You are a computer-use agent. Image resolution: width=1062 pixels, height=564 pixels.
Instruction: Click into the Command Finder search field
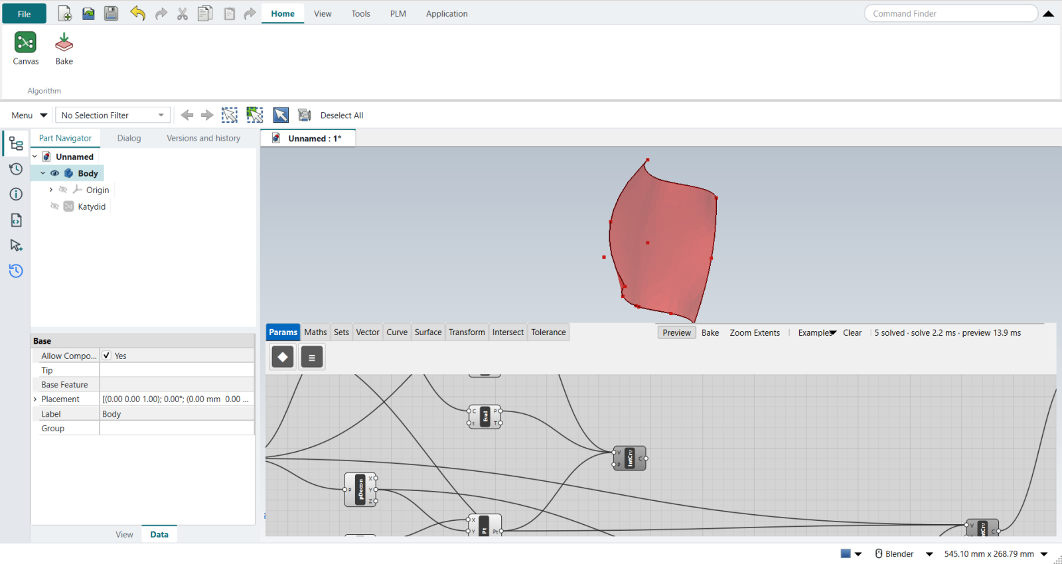point(950,13)
